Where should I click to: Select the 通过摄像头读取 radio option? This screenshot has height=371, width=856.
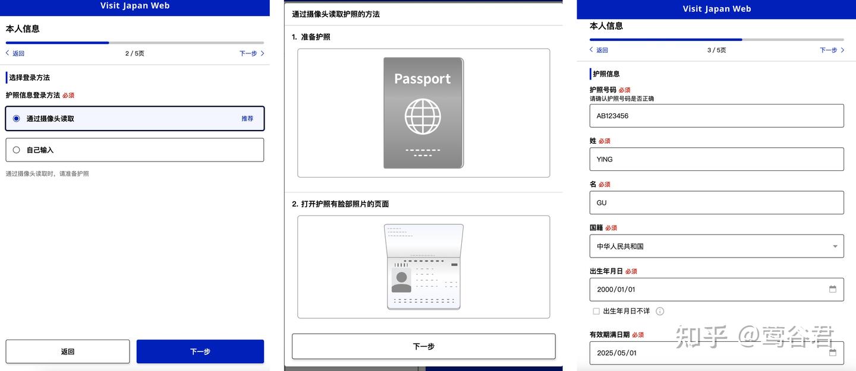[x=16, y=118]
